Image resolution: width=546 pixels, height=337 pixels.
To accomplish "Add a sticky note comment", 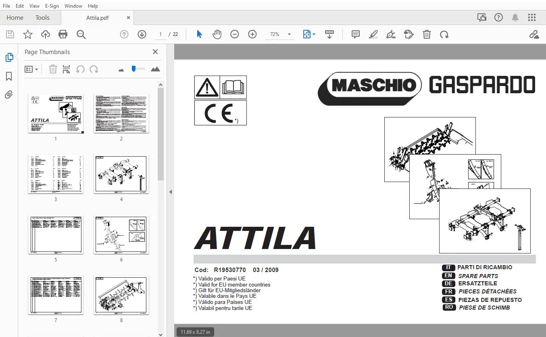I will pos(356,34).
